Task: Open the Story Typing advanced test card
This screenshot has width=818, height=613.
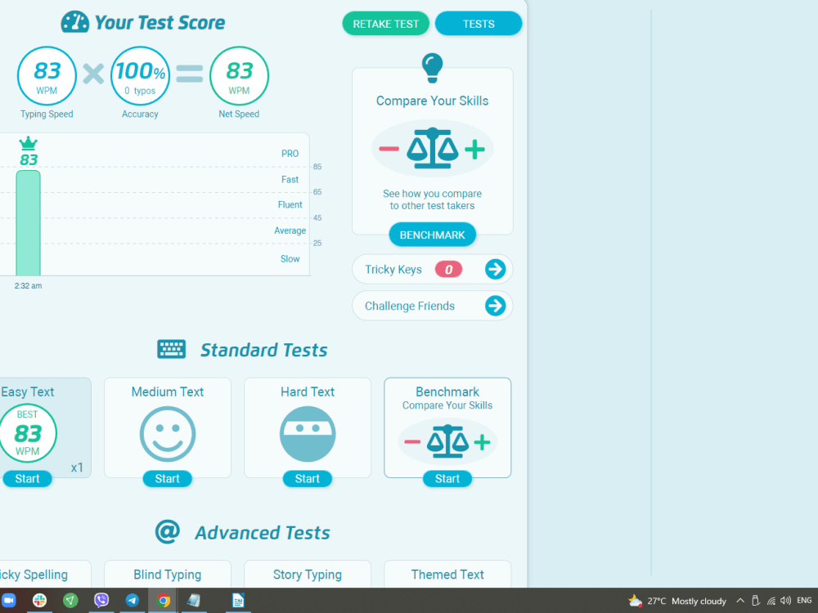Action: coord(308,574)
